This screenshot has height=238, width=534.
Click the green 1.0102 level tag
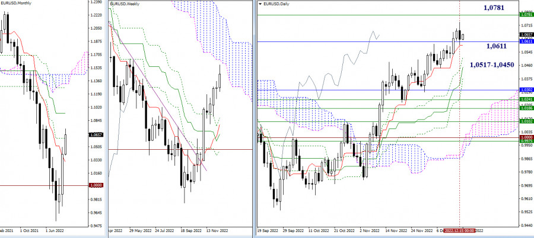pos(526,121)
